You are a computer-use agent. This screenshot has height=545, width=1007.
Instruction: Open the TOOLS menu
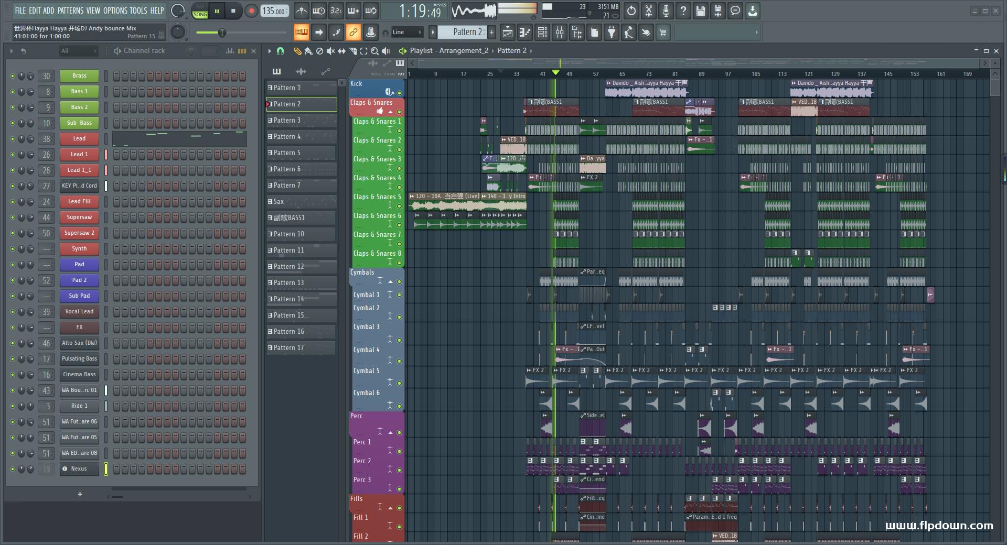click(138, 10)
